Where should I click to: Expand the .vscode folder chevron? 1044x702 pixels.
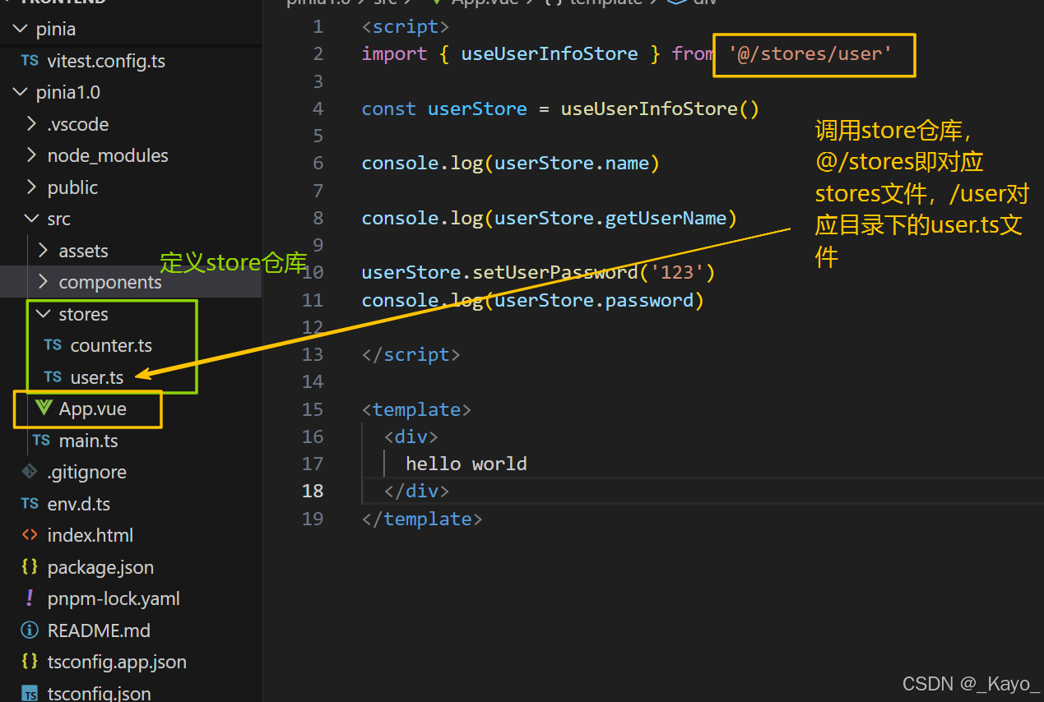coord(32,124)
